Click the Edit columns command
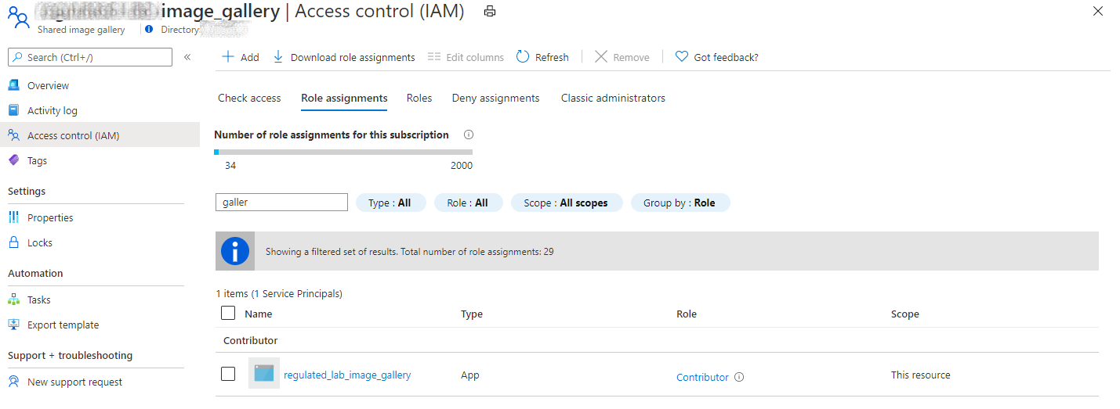 coord(466,57)
